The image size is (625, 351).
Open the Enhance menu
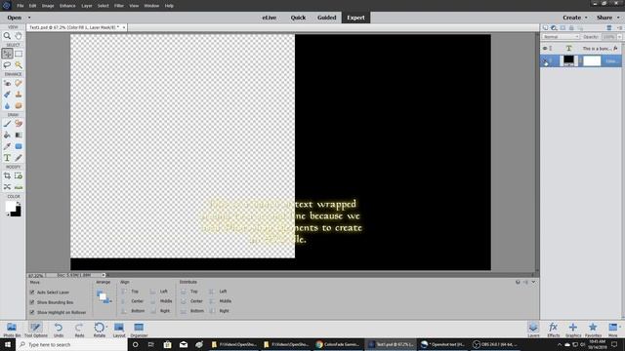point(67,6)
